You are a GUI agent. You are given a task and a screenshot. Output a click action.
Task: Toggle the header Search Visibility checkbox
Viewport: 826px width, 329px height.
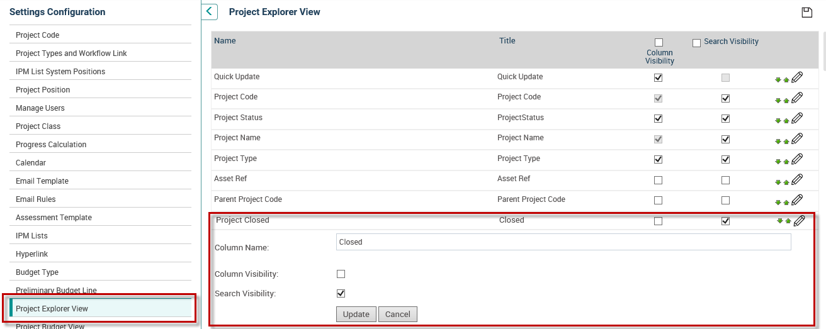coord(696,43)
